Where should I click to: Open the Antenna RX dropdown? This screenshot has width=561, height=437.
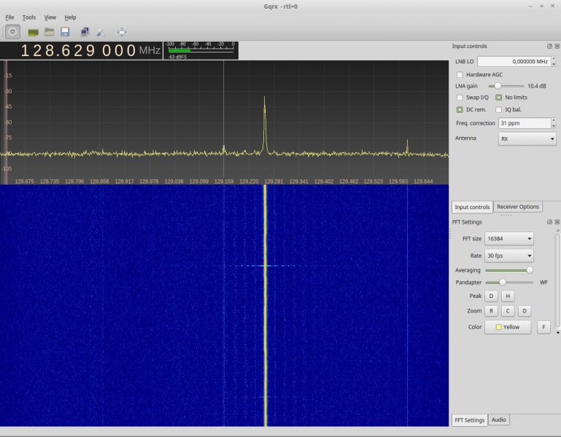(527, 138)
